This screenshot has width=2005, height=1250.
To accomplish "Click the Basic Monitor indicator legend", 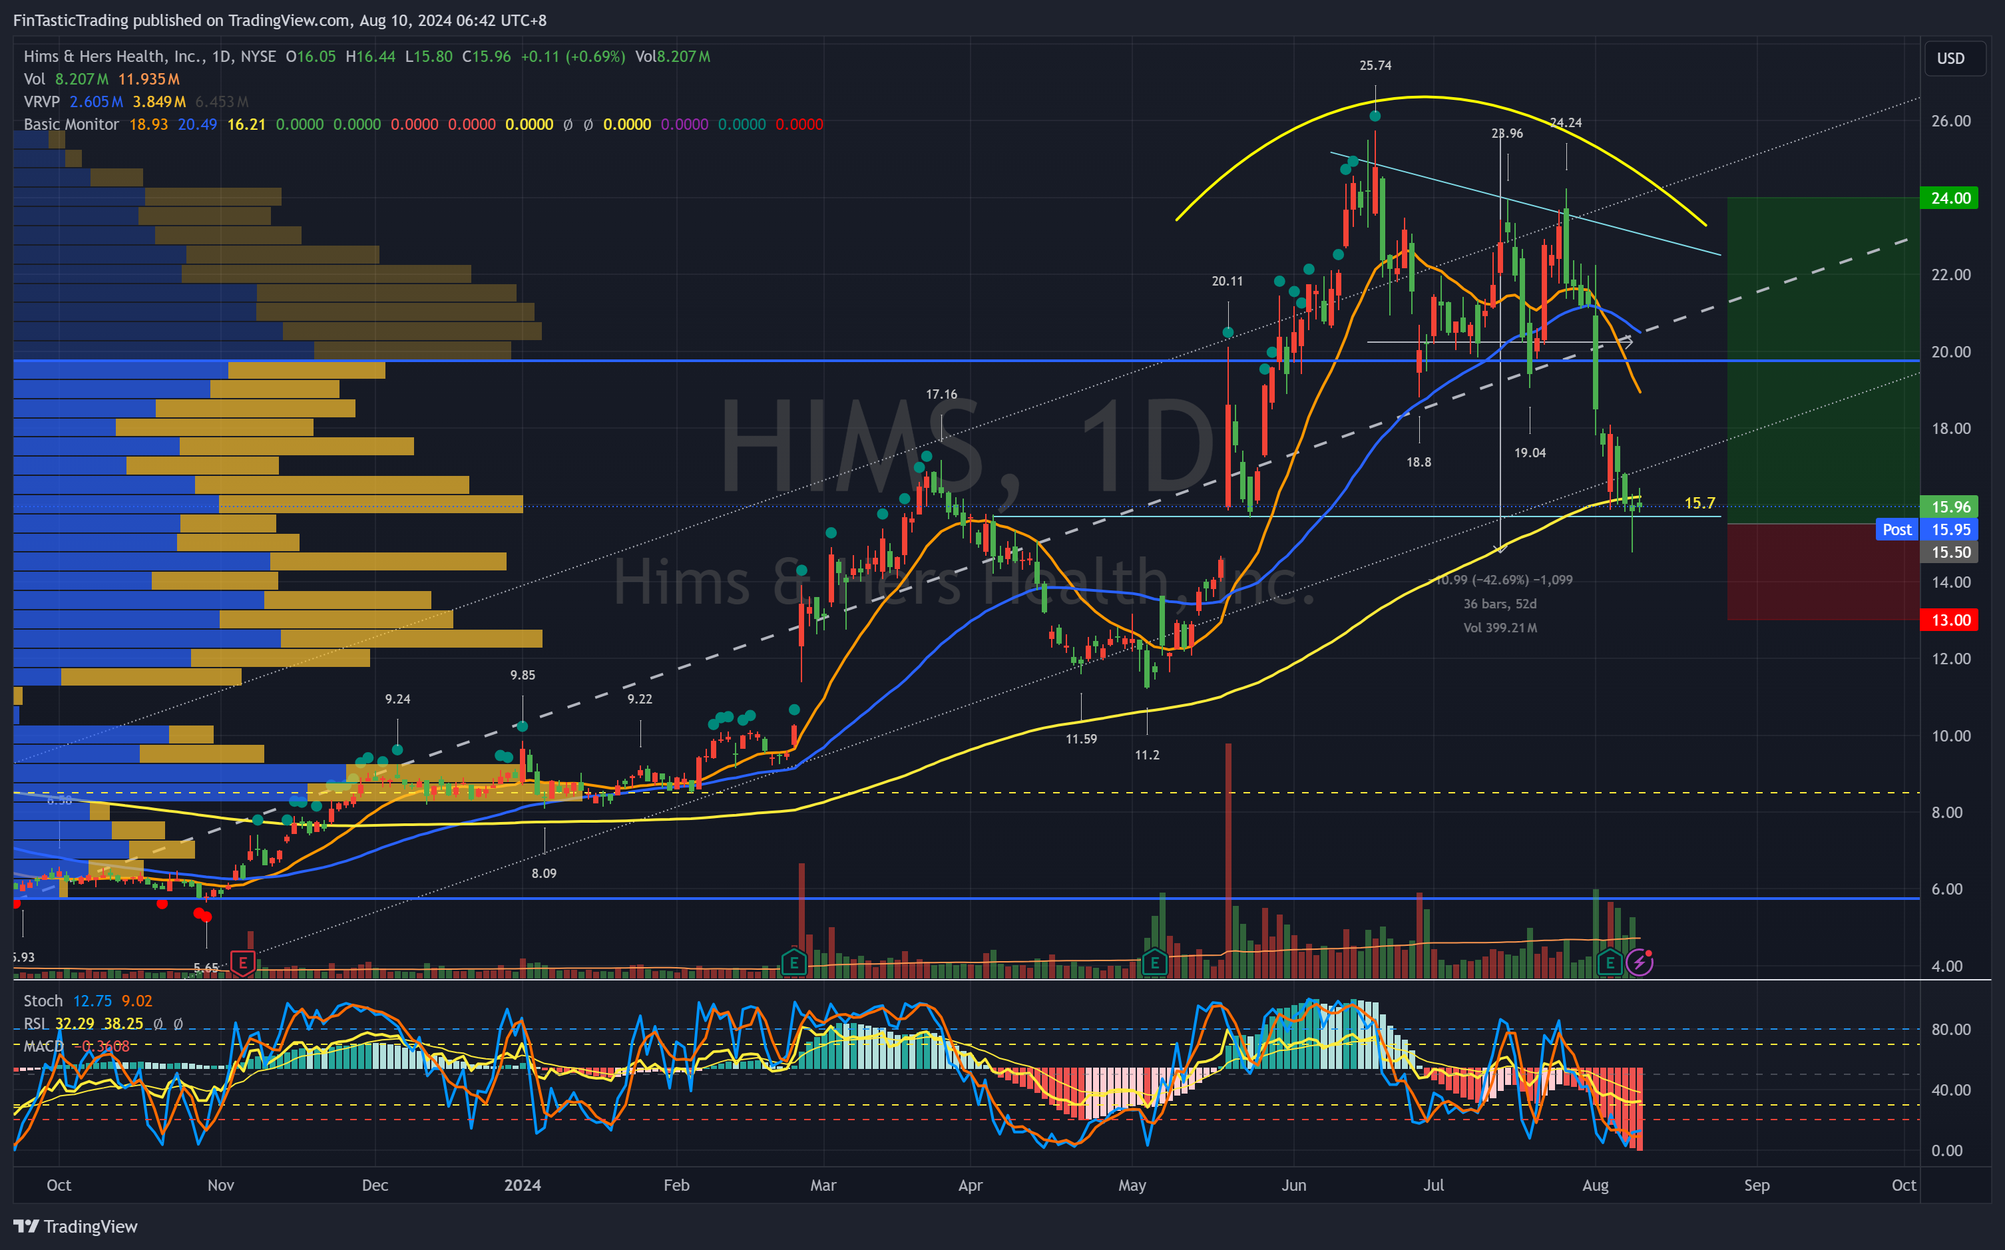I will point(71,124).
